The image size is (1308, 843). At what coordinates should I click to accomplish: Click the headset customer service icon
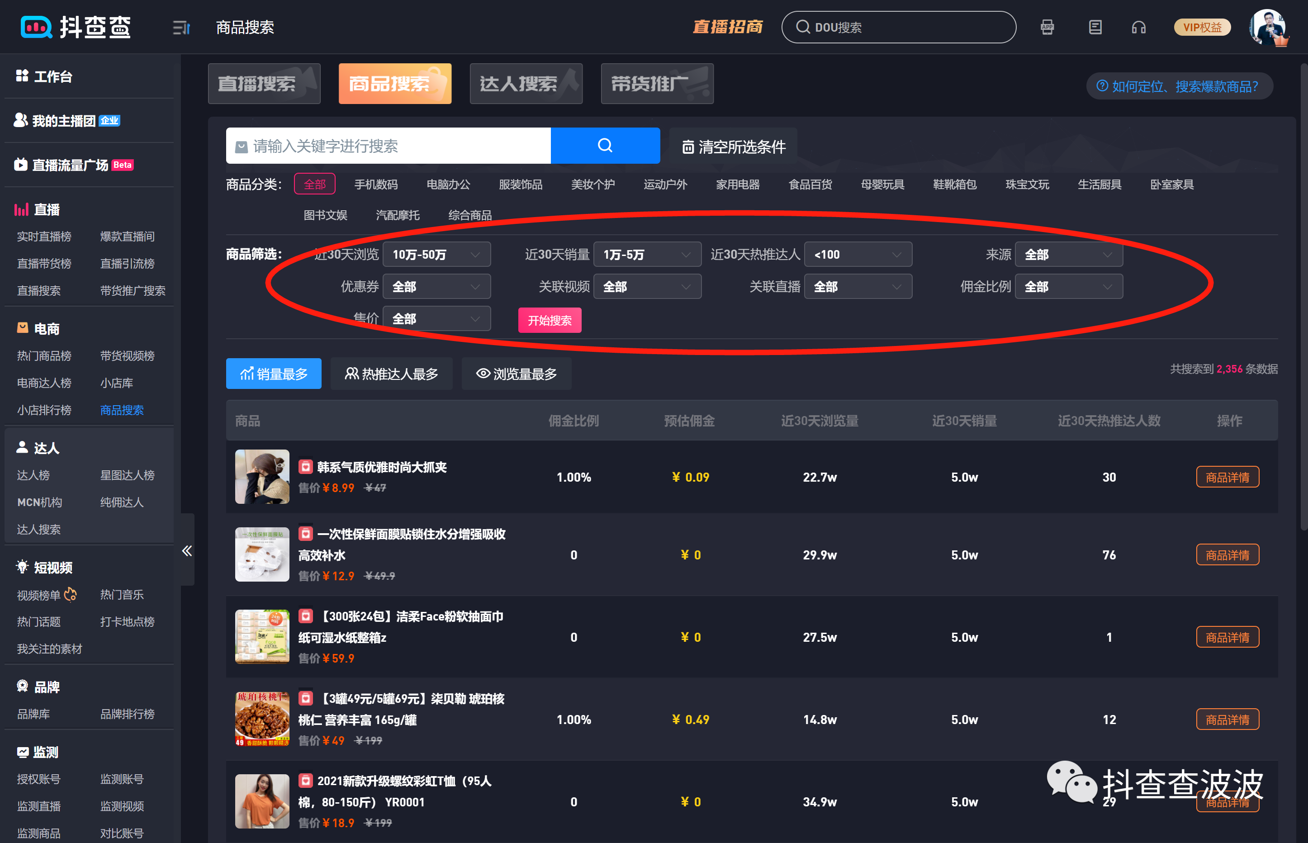tap(1138, 28)
